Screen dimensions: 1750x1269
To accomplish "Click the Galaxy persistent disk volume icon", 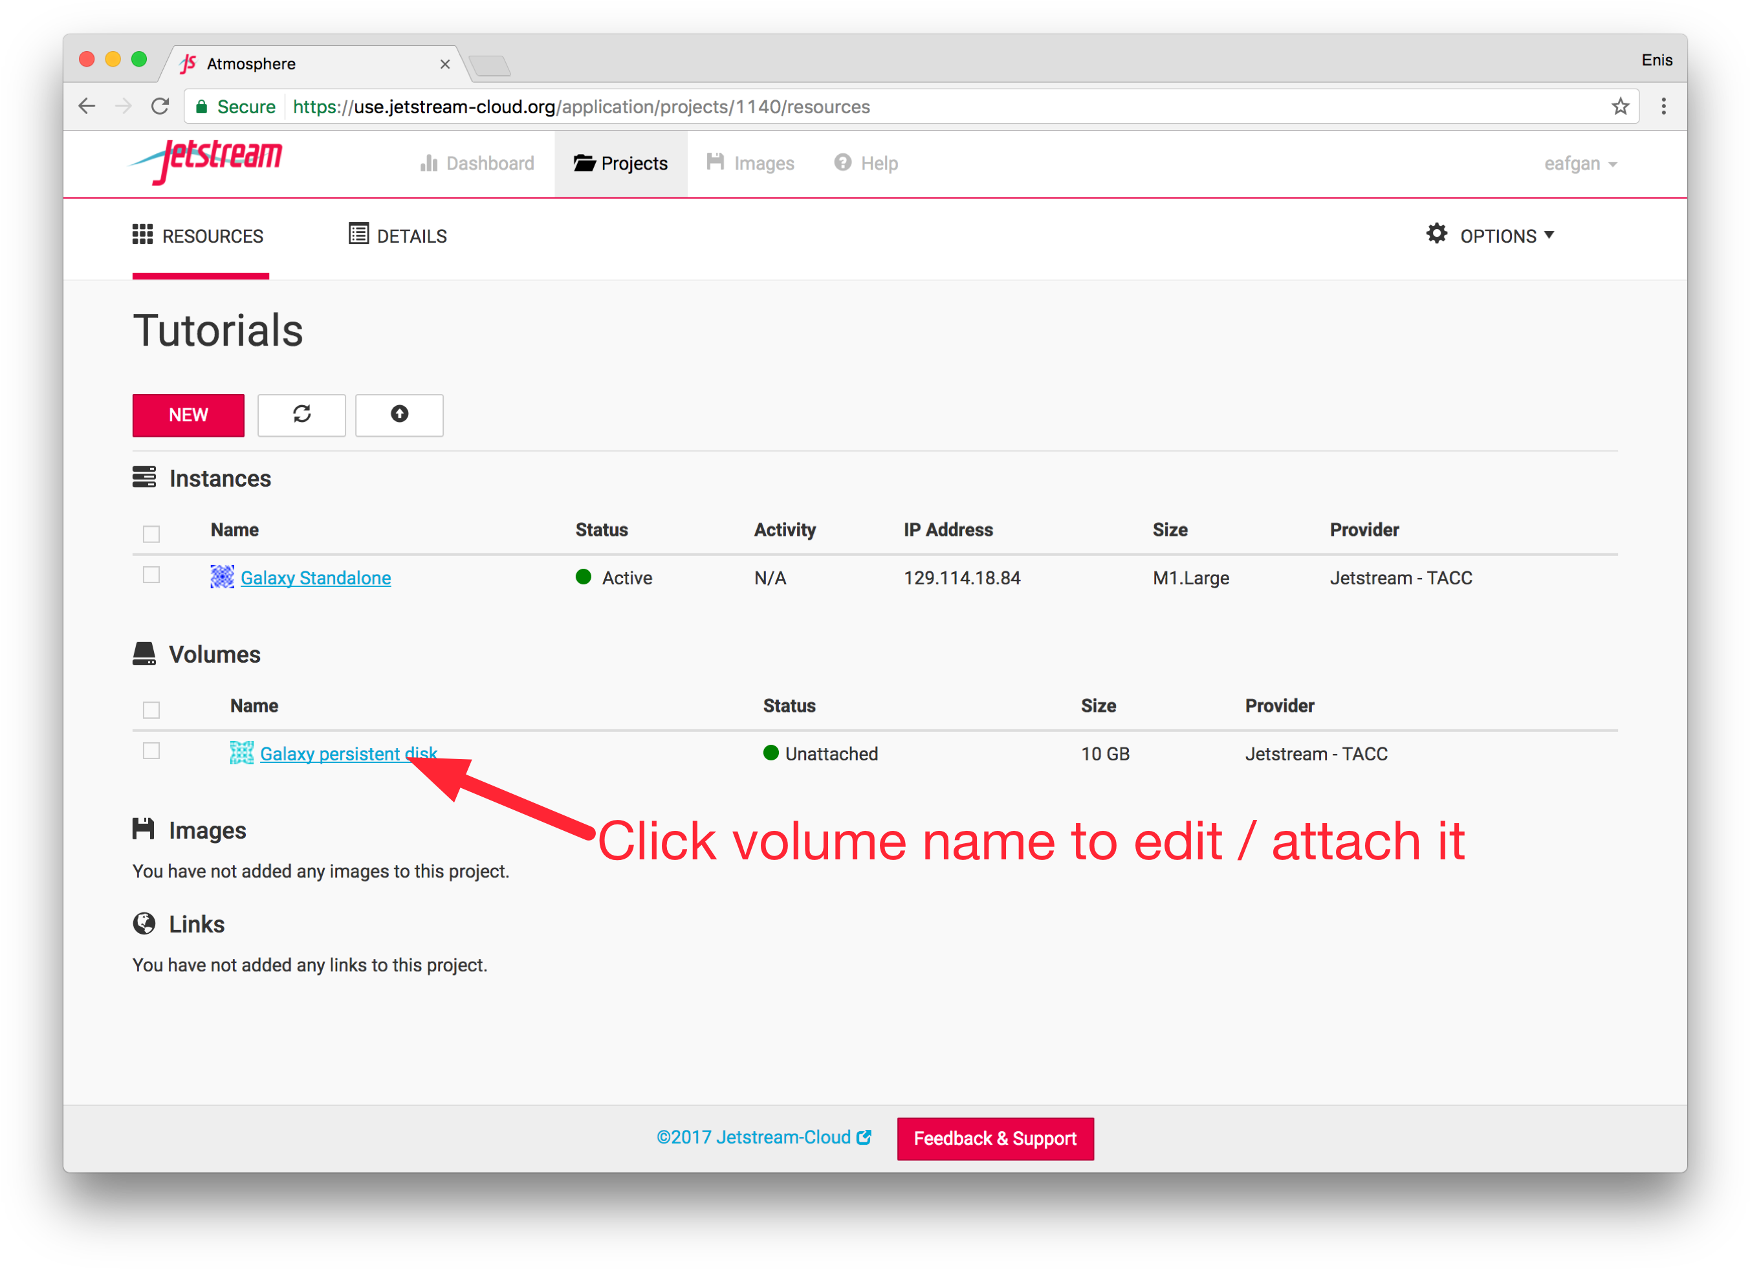I will 241,753.
